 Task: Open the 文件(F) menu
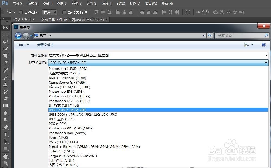tap(18, 4)
